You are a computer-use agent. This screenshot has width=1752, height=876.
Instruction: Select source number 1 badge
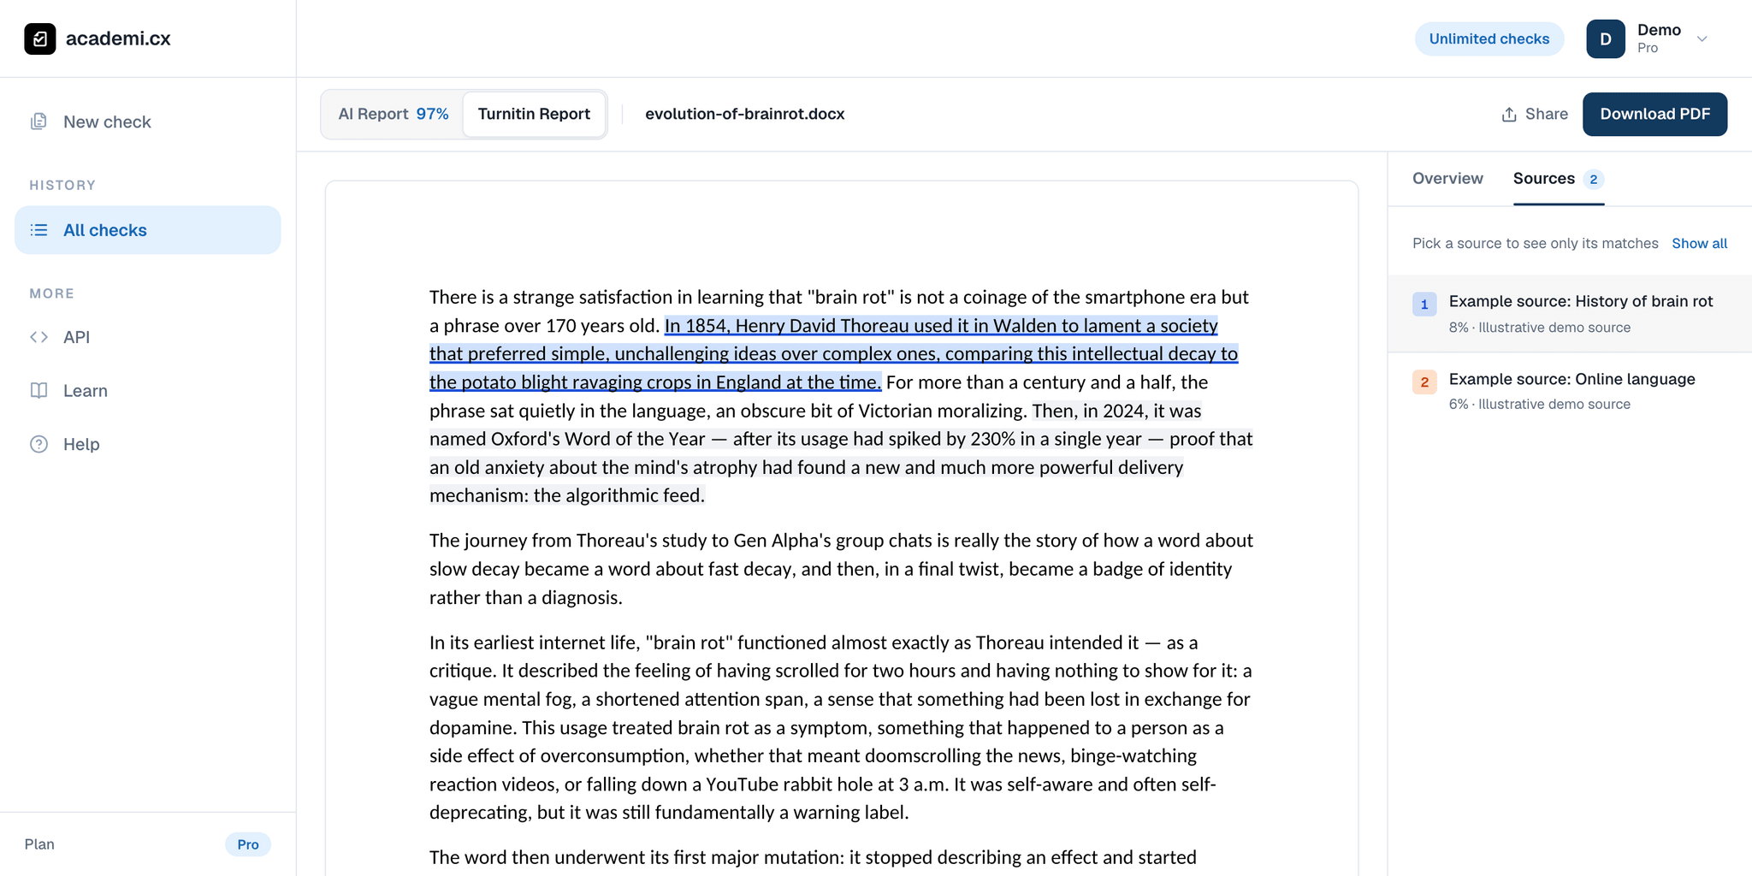pos(1424,304)
